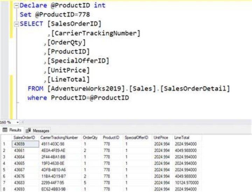Click [LineTotal] in the query editor

[69, 79]
